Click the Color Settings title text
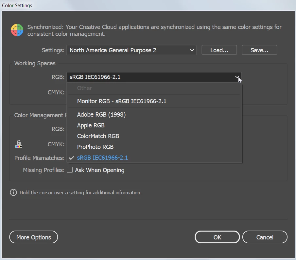Screen dimensions: 296x260 click(17, 6)
